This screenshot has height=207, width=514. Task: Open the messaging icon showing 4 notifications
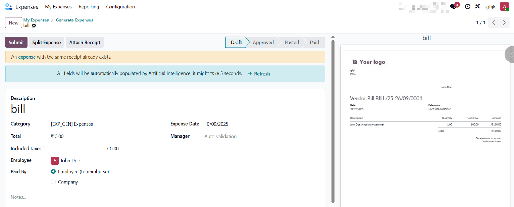(453, 6)
